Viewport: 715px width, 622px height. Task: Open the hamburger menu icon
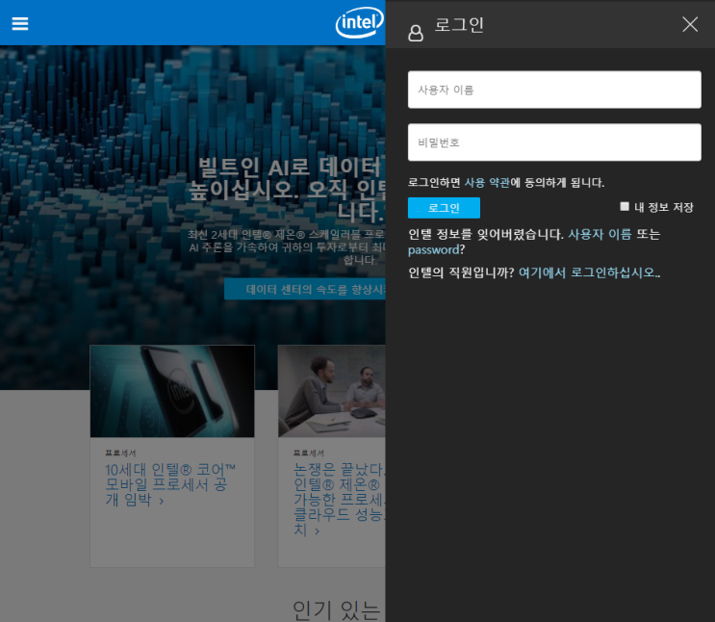pos(20,23)
